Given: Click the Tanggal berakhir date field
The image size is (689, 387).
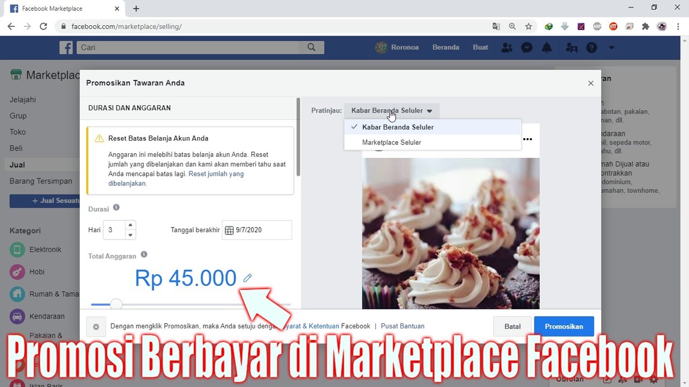Looking at the screenshot, I should [257, 230].
